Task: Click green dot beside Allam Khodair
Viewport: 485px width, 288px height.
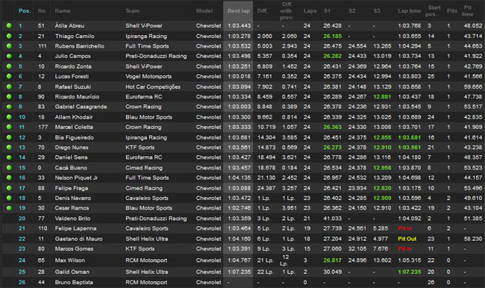Action: 9,117
